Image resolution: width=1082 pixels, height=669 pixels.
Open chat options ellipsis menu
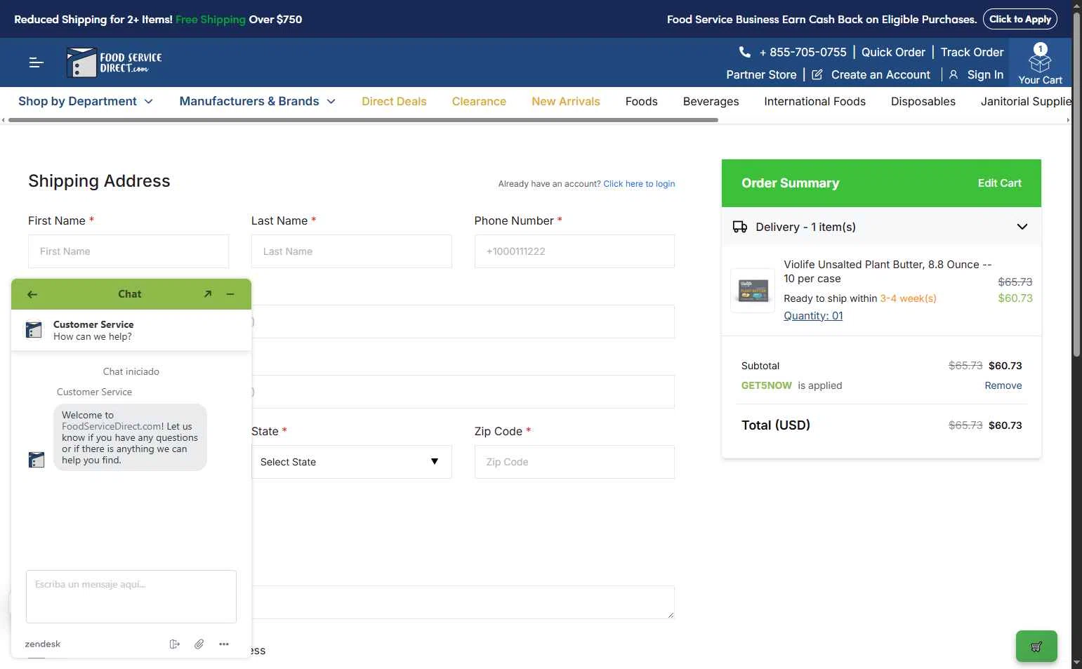[x=224, y=644]
